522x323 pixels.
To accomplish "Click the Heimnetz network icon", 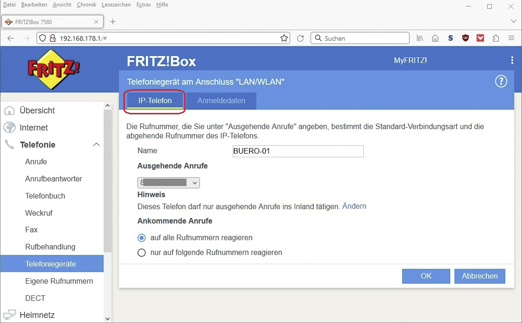I will 9,315.
